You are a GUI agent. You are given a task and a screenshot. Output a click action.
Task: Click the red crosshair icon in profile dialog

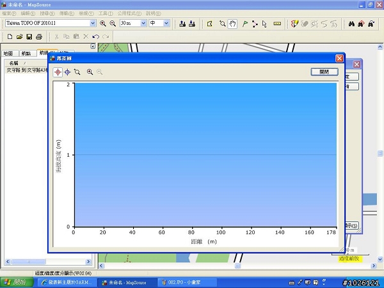[58, 72]
